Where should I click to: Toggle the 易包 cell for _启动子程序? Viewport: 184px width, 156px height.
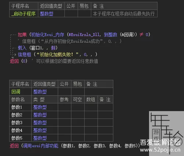click(x=84, y=14)
